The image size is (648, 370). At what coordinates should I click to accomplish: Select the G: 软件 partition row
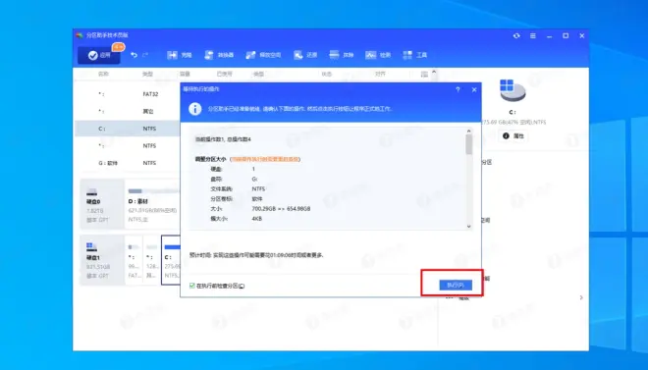pyautogui.click(x=128, y=163)
